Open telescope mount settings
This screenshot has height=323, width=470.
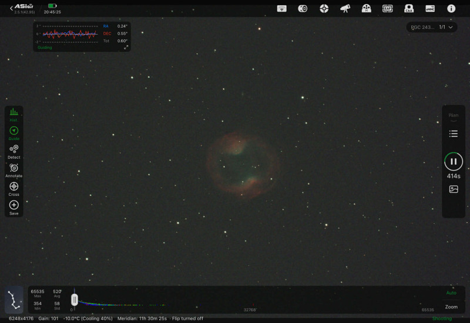(345, 9)
